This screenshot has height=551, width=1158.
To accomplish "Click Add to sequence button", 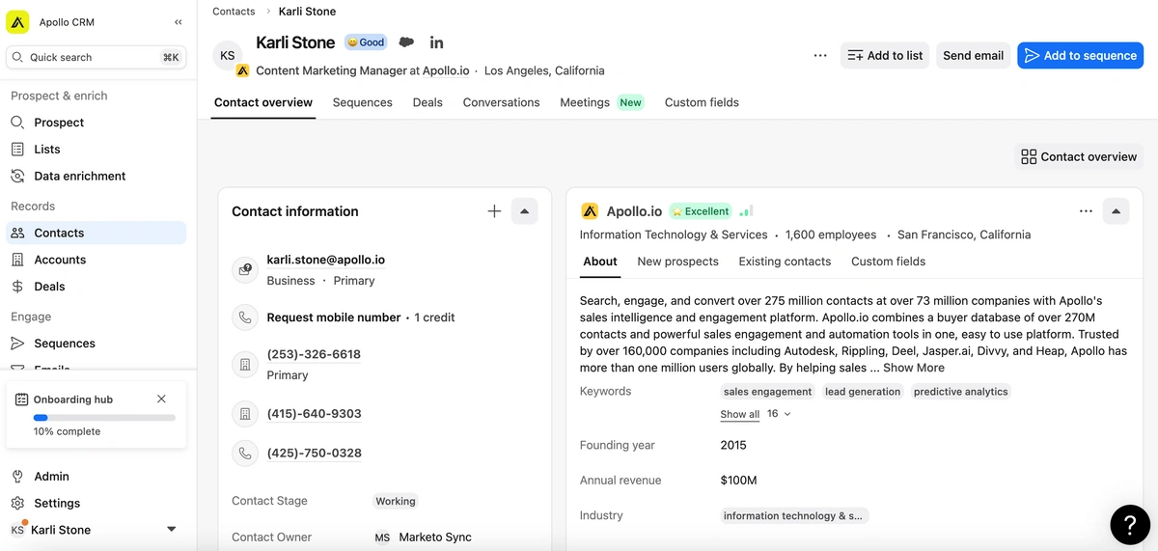I will (x=1081, y=56).
